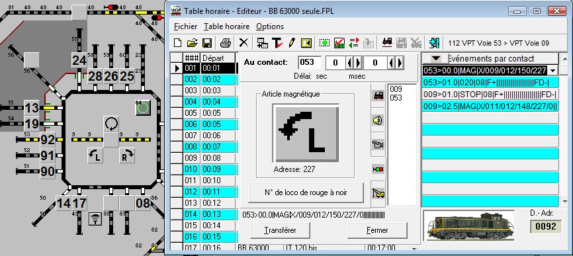Viewport: 573px width, 256px height.
Task: Click the Fermer button
Action: (x=377, y=230)
